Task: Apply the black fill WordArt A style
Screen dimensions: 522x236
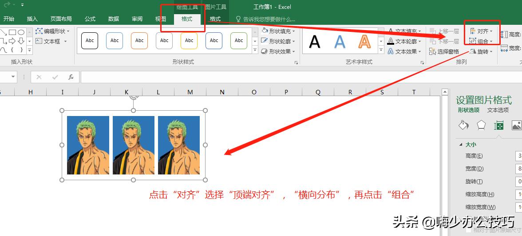Action: tap(315, 42)
